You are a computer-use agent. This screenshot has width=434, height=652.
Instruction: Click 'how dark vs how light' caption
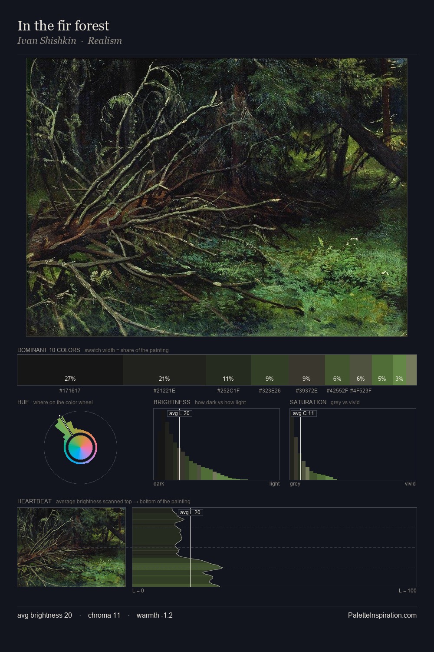tap(220, 403)
